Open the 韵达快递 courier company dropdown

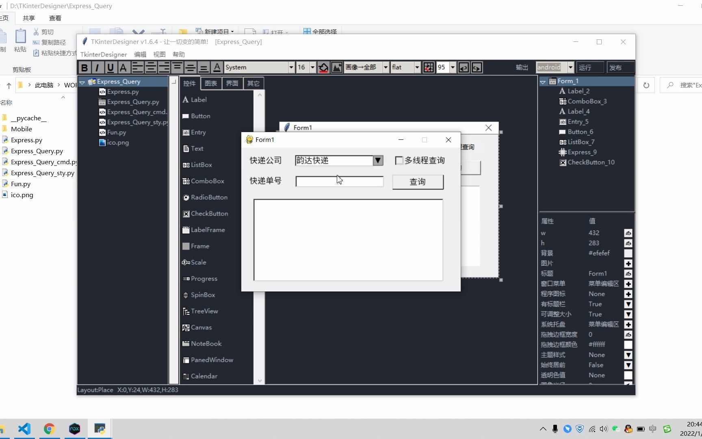click(x=377, y=160)
